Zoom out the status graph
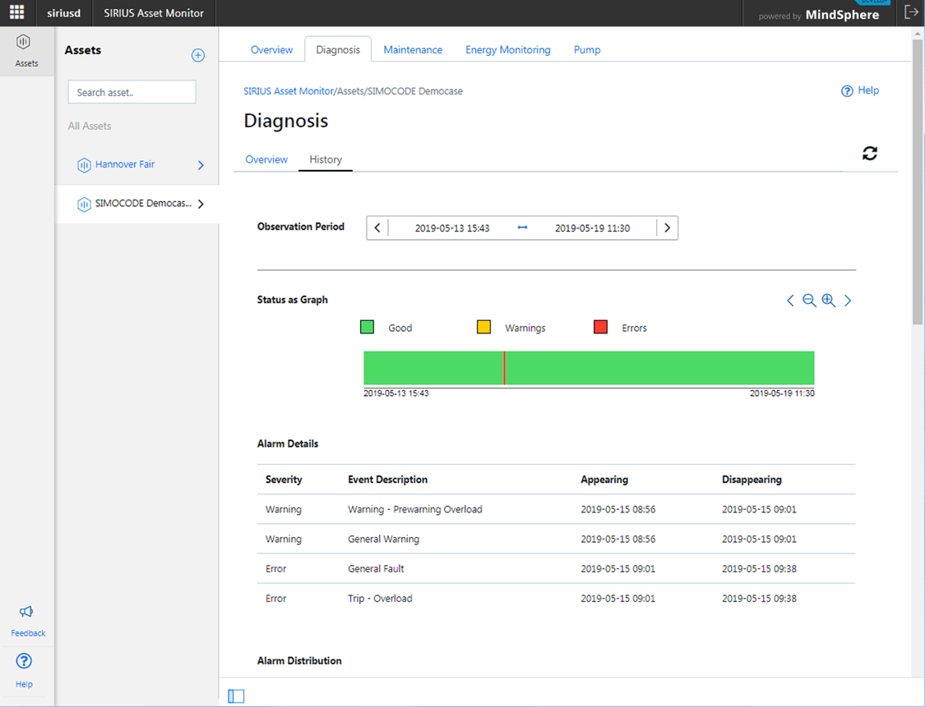The image size is (925, 707). click(809, 301)
